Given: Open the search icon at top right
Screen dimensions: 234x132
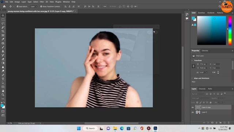Looking at the screenshot, I should point(220,7).
